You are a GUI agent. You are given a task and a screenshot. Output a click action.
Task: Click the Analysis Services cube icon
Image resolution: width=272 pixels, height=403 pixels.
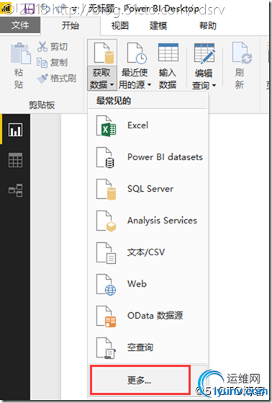point(106,221)
